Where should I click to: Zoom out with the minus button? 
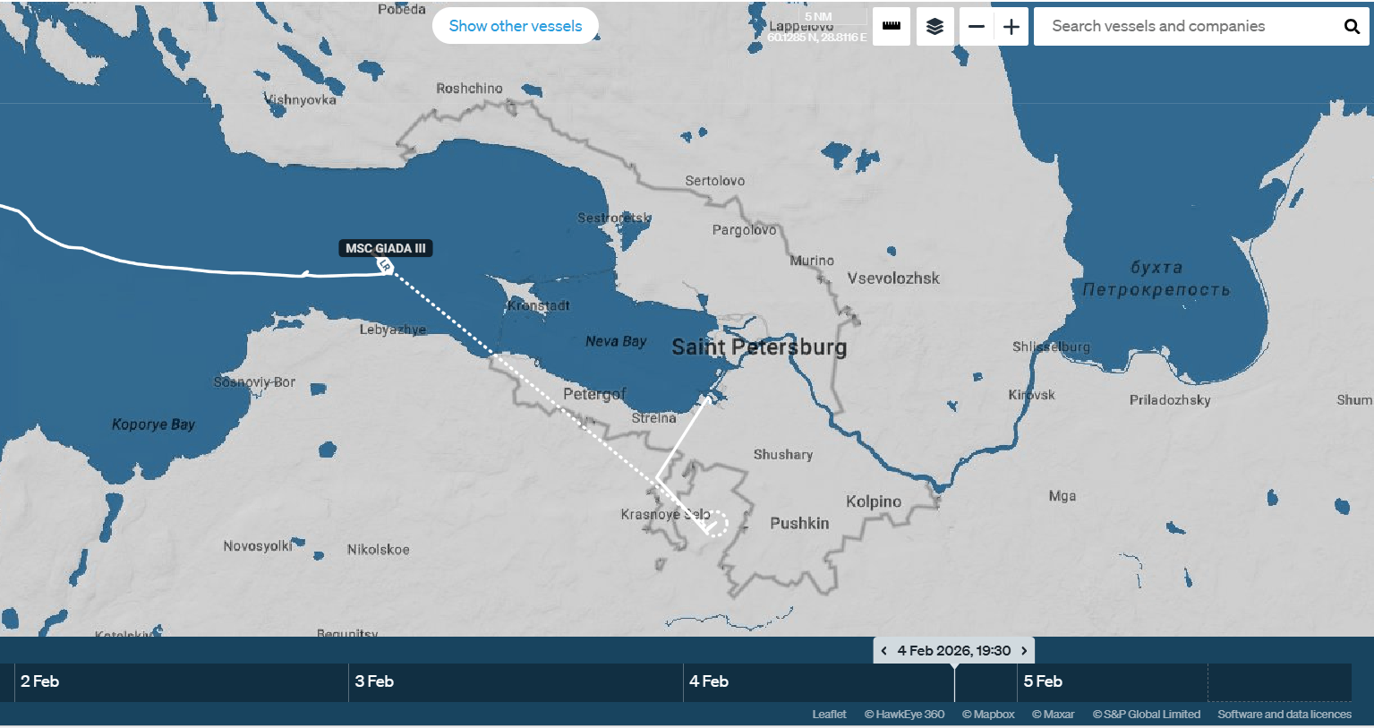pyautogui.click(x=977, y=27)
